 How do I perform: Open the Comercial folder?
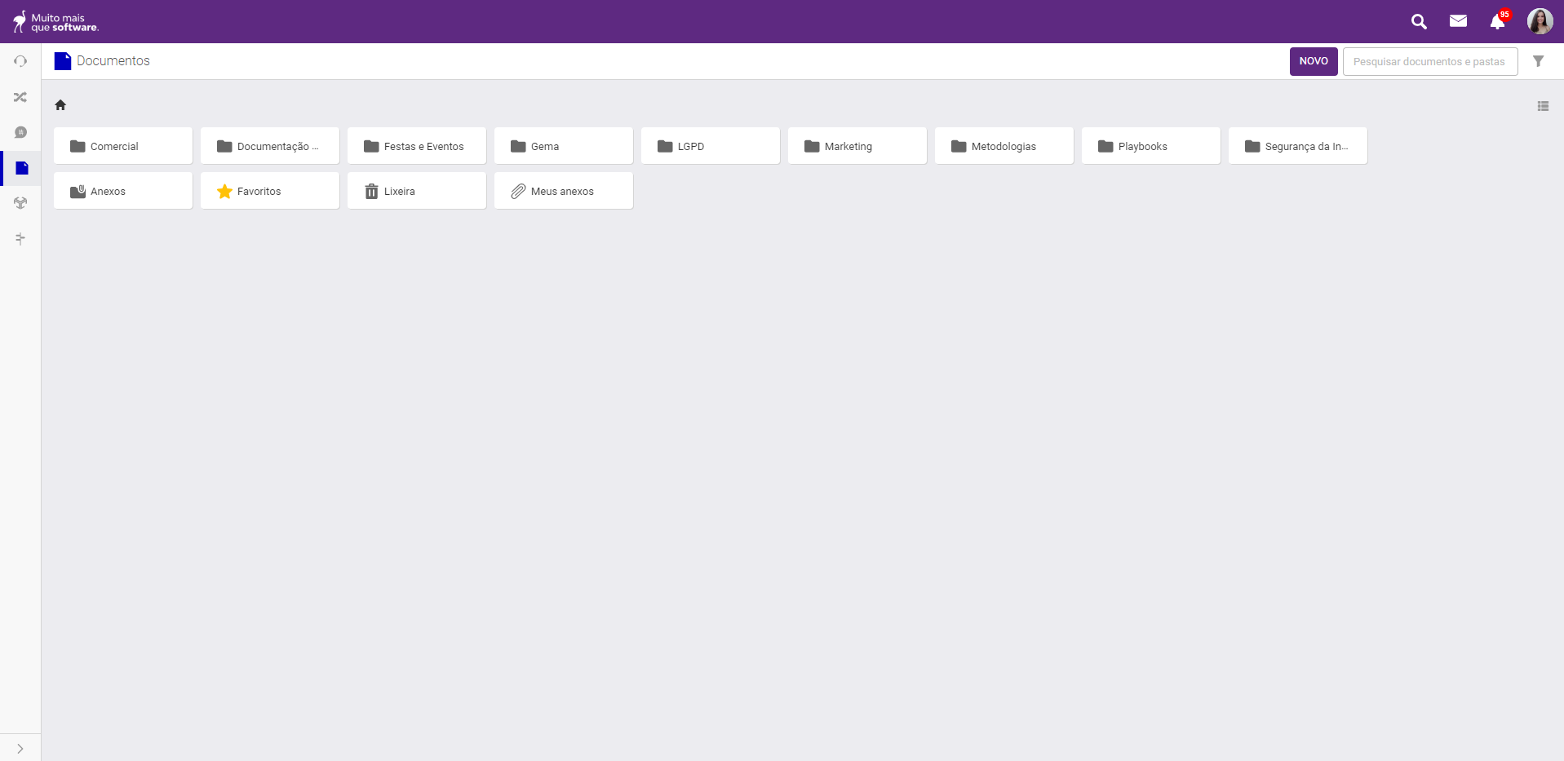pos(122,146)
